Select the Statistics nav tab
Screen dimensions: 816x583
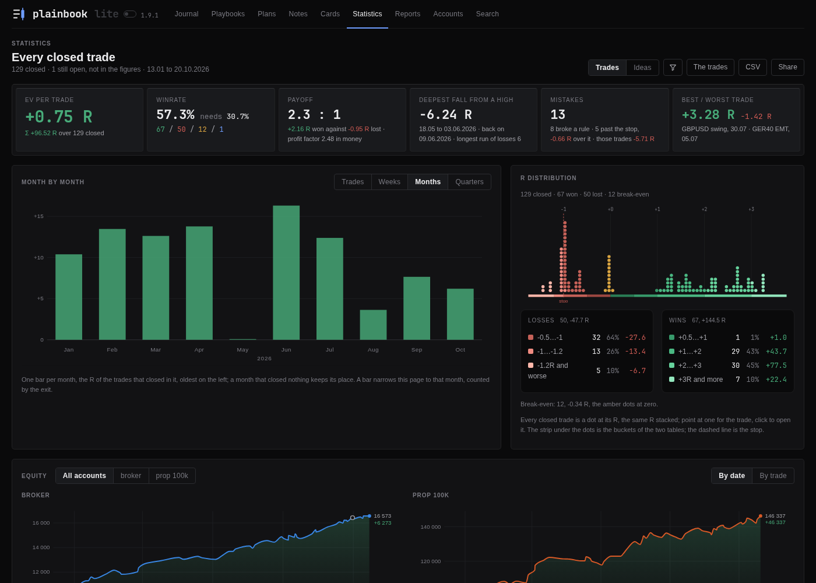point(367,14)
